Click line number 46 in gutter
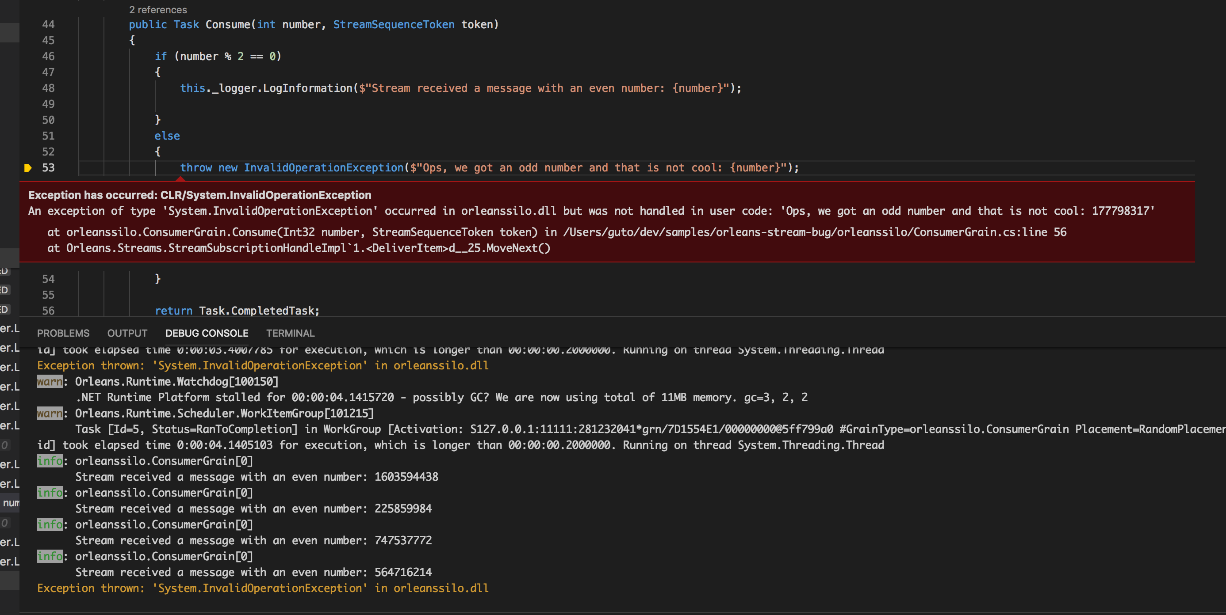1226x615 pixels. pyautogui.click(x=48, y=57)
